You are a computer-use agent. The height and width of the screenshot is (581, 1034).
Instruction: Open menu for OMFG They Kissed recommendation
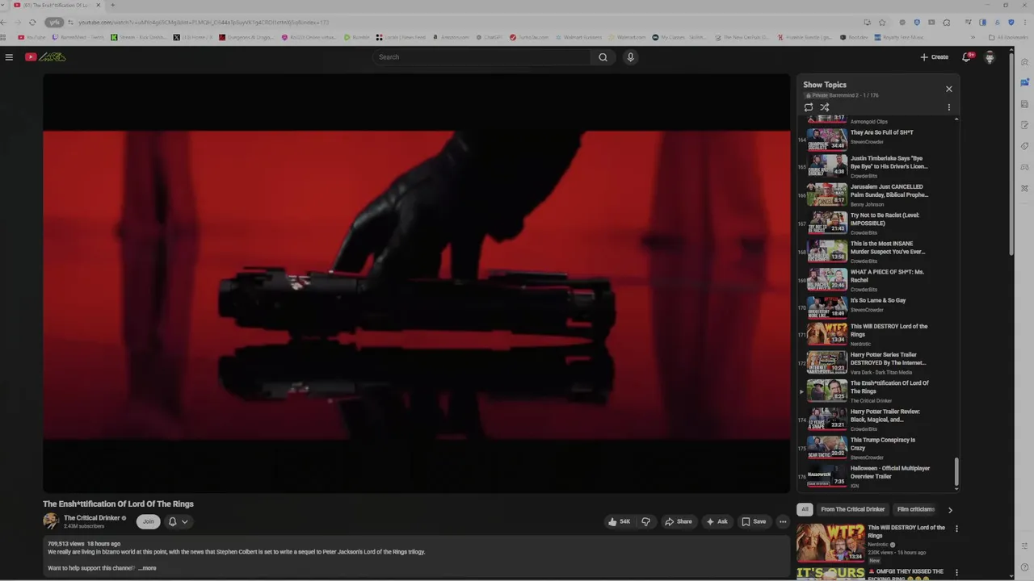(x=956, y=574)
